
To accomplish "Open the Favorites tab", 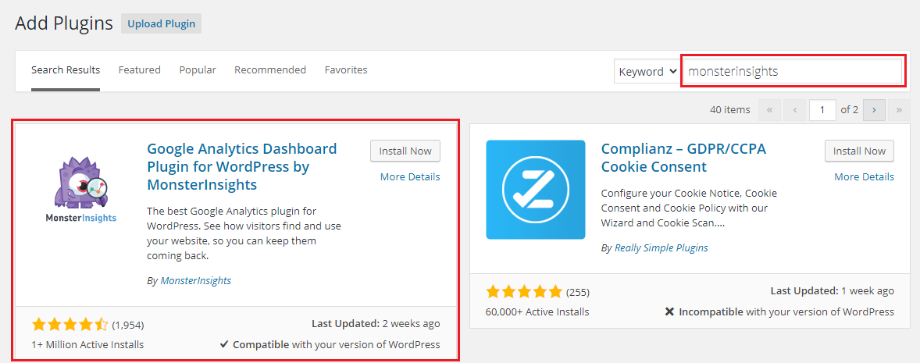I will (346, 69).
